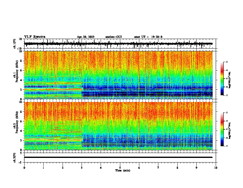Click the "5" tick on the Time axis
The image size is (243, 188).
tap(120, 168)
